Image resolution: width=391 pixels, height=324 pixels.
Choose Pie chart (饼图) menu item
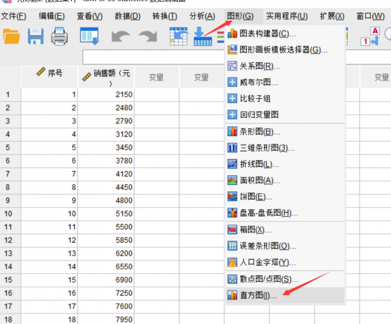(285, 196)
